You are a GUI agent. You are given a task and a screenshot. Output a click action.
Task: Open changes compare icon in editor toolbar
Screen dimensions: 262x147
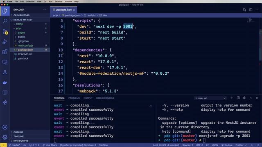(244, 10)
